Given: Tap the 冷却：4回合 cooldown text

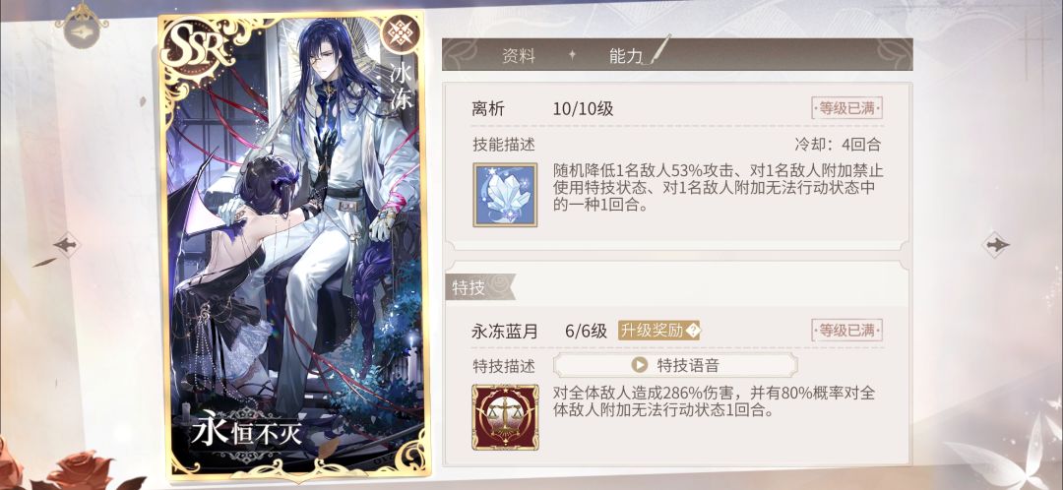Looking at the screenshot, I should click(838, 145).
